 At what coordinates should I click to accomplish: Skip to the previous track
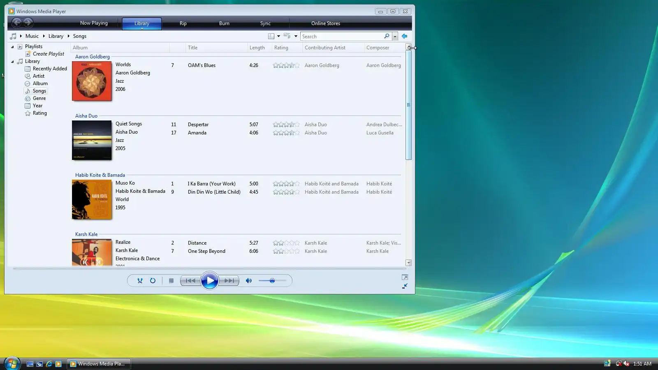190,281
